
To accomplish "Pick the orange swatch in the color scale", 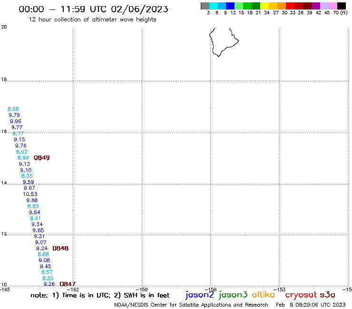I will (282, 6).
